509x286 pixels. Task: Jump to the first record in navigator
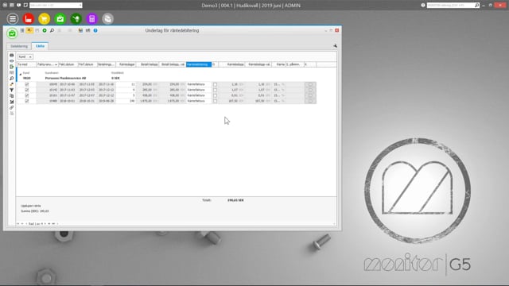[18, 224]
